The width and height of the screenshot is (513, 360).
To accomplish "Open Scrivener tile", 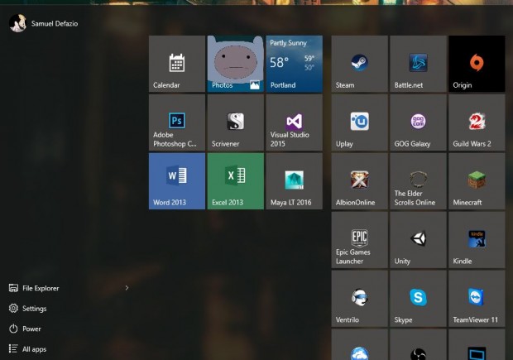I will click(x=236, y=122).
